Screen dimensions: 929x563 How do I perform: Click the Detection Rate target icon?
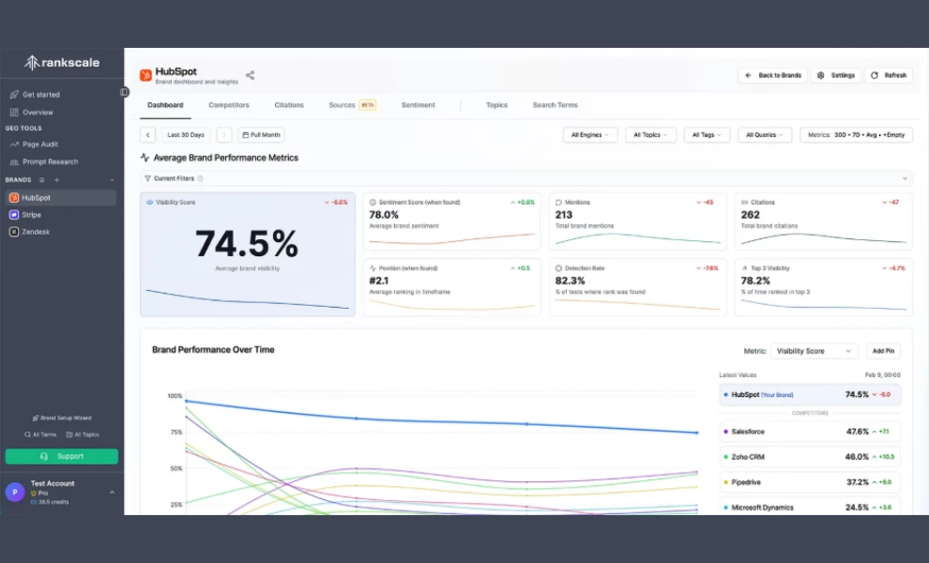point(558,267)
